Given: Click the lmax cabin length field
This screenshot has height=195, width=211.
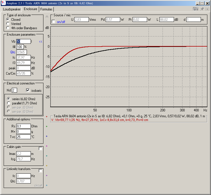Looking at the screenshot, I should (24, 154).
